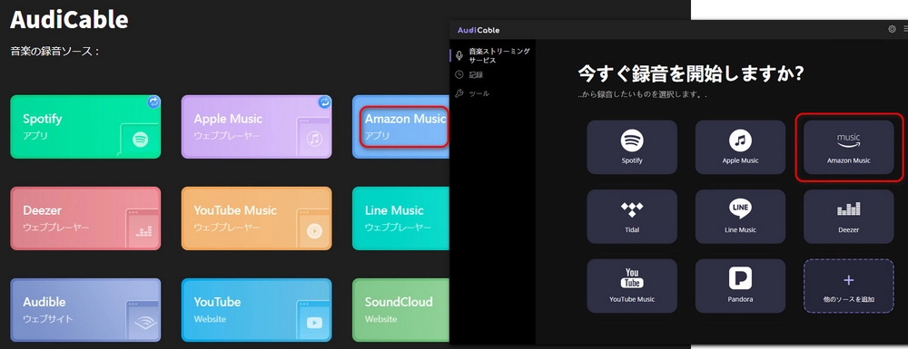Click the clock icon beside 記録
Screen dimensions: 908x349
459,74
